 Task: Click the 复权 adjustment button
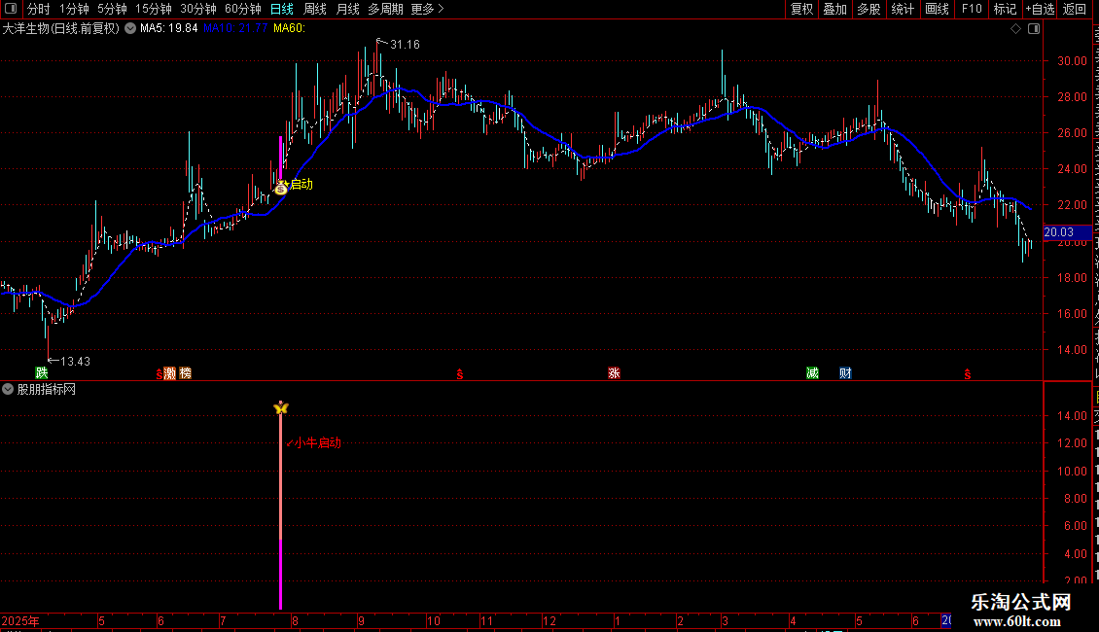coord(801,9)
